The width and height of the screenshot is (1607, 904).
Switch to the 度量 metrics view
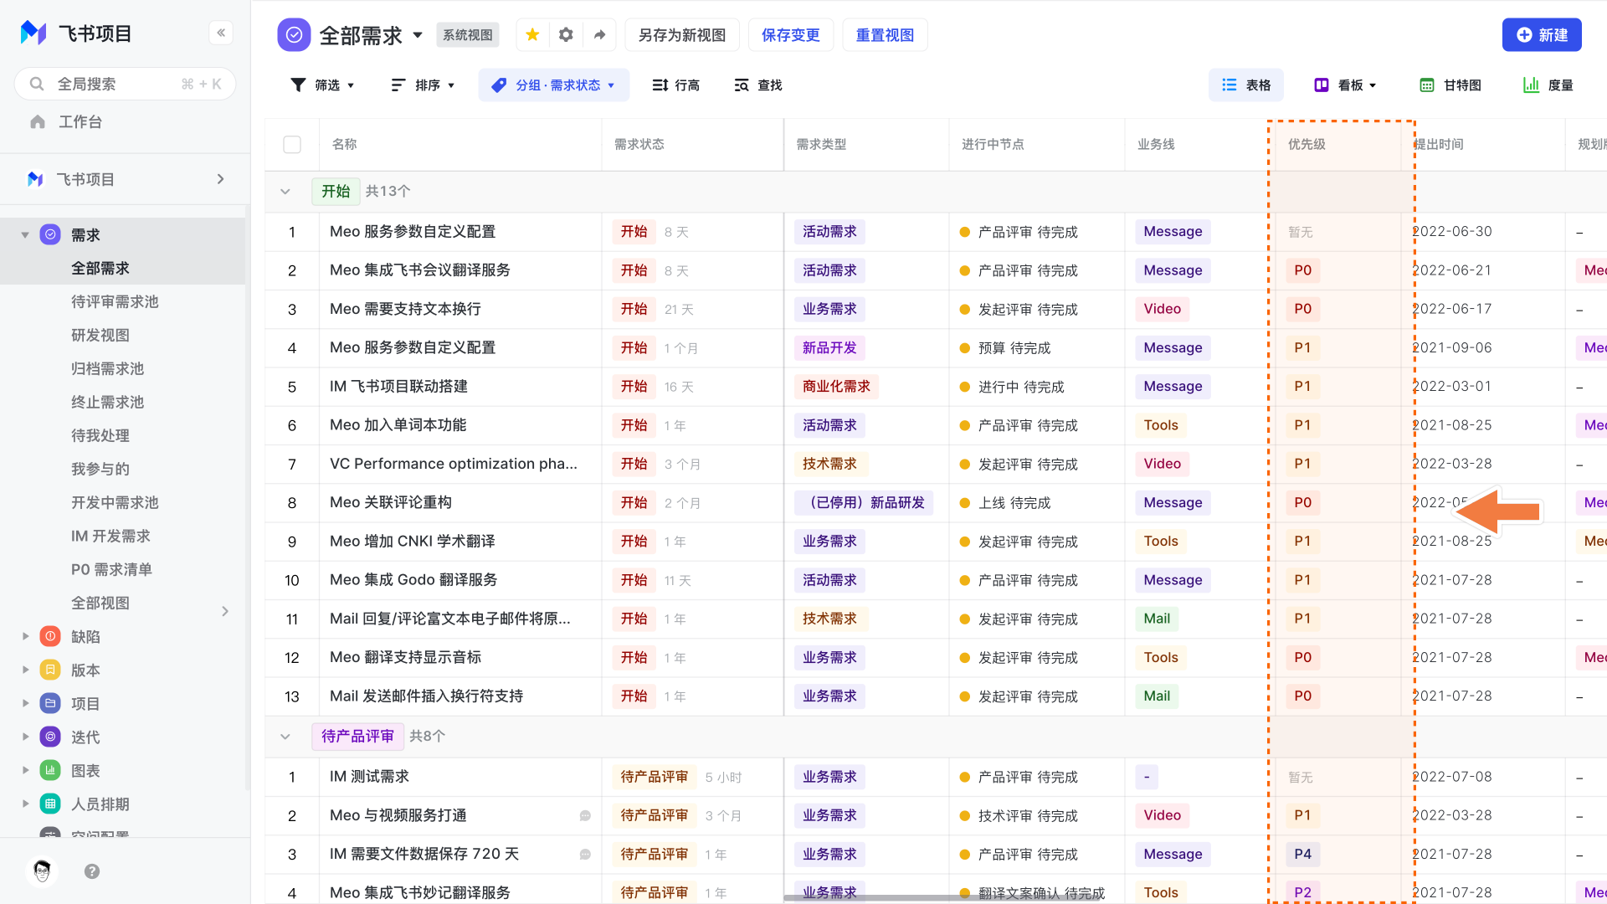tap(1548, 85)
